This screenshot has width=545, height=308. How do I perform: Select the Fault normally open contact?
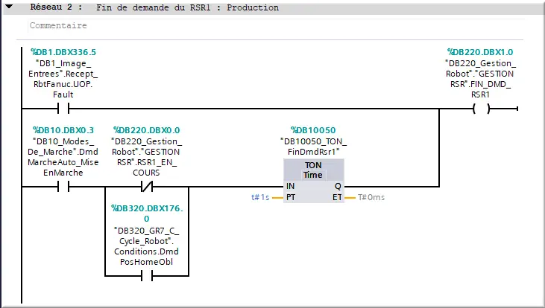coord(63,109)
